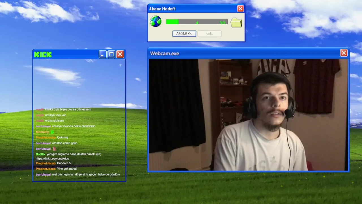This screenshot has height=204, width=362.
Task: Open the linktr.ee/yungkrios link in chat
Action: click(x=52, y=159)
